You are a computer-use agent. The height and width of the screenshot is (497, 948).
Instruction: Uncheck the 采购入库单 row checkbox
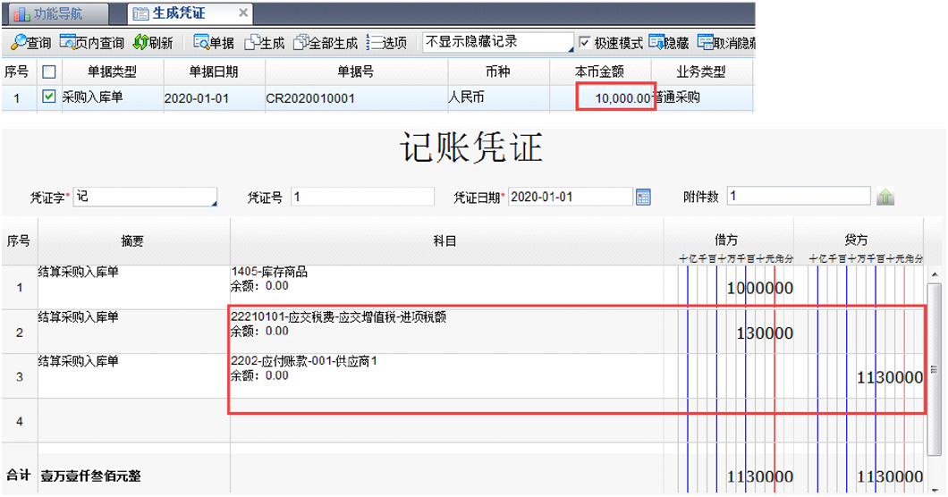49,97
